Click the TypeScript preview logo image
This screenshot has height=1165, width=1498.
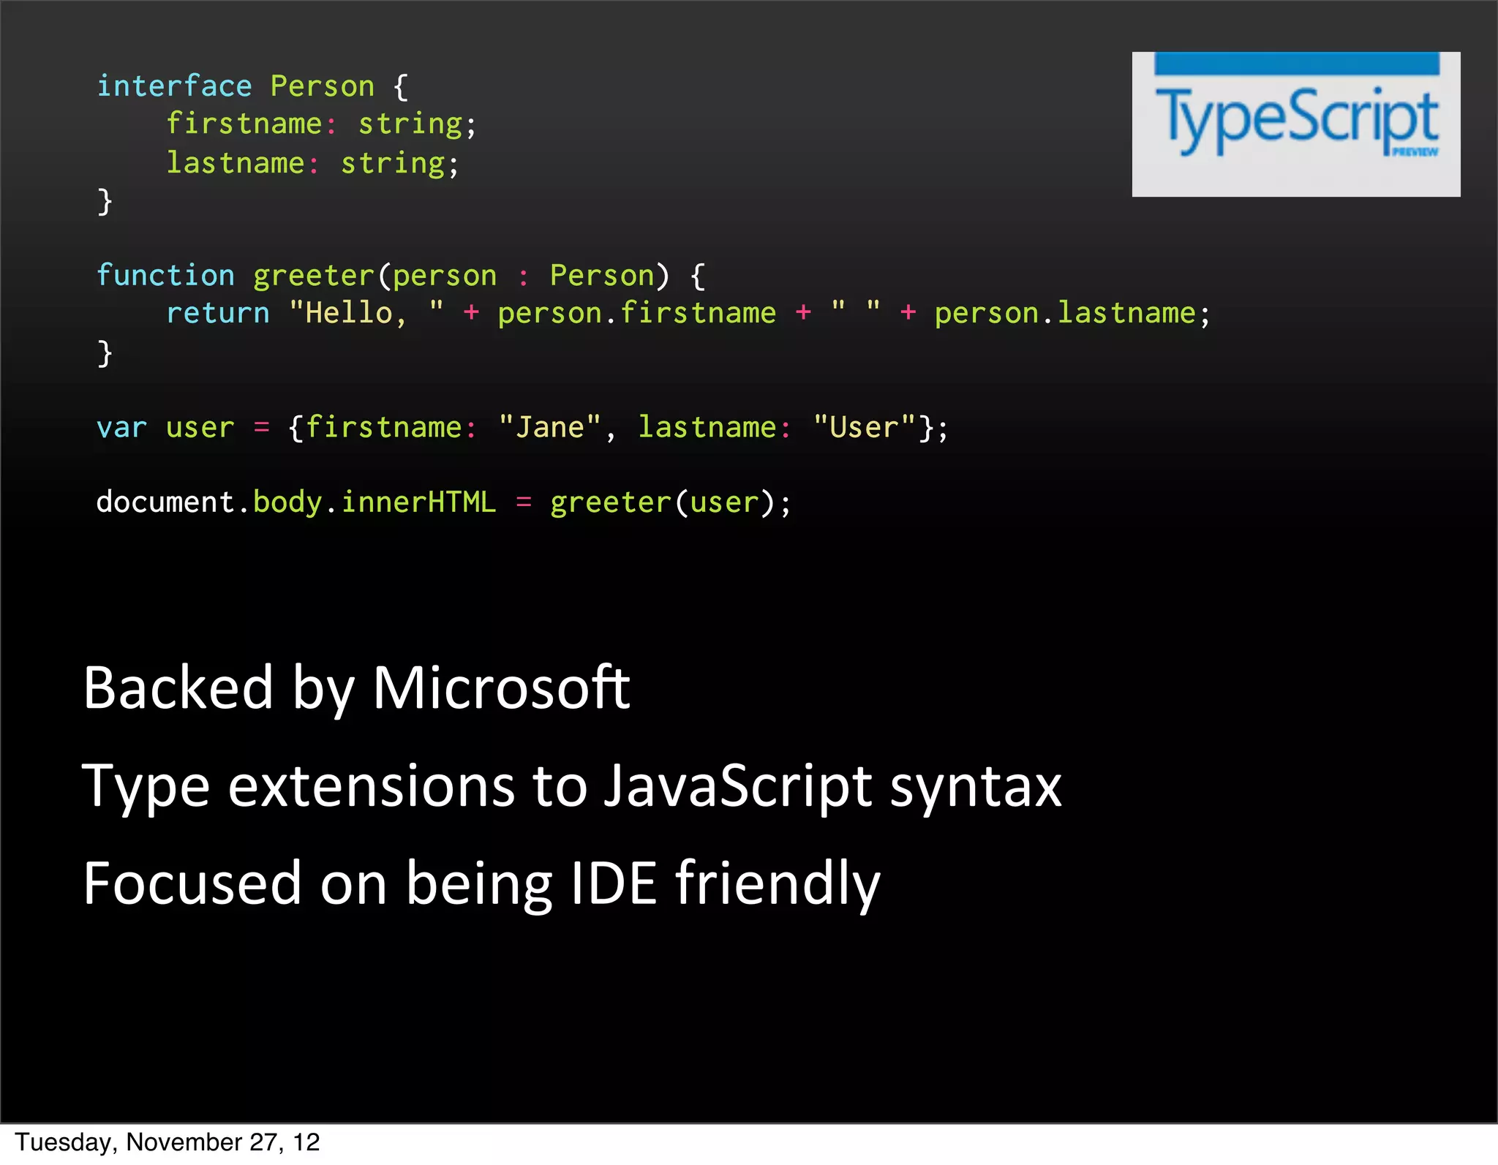pos(1296,124)
